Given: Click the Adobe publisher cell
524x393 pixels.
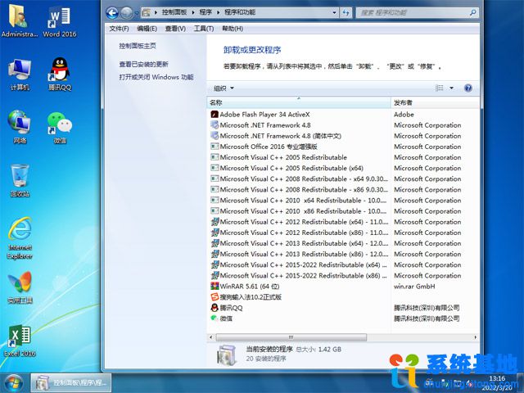Looking at the screenshot, I should point(404,115).
